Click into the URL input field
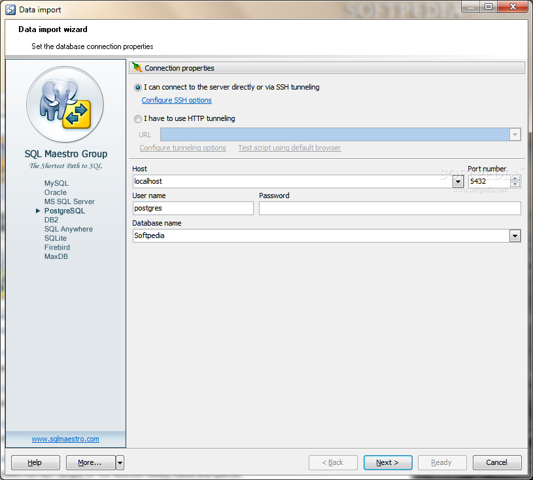This screenshot has width=533, height=480. 335,135
